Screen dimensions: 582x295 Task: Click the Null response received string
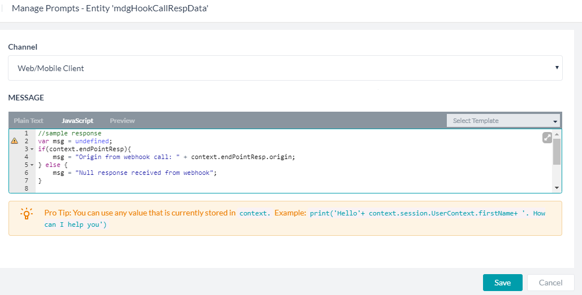coord(145,173)
